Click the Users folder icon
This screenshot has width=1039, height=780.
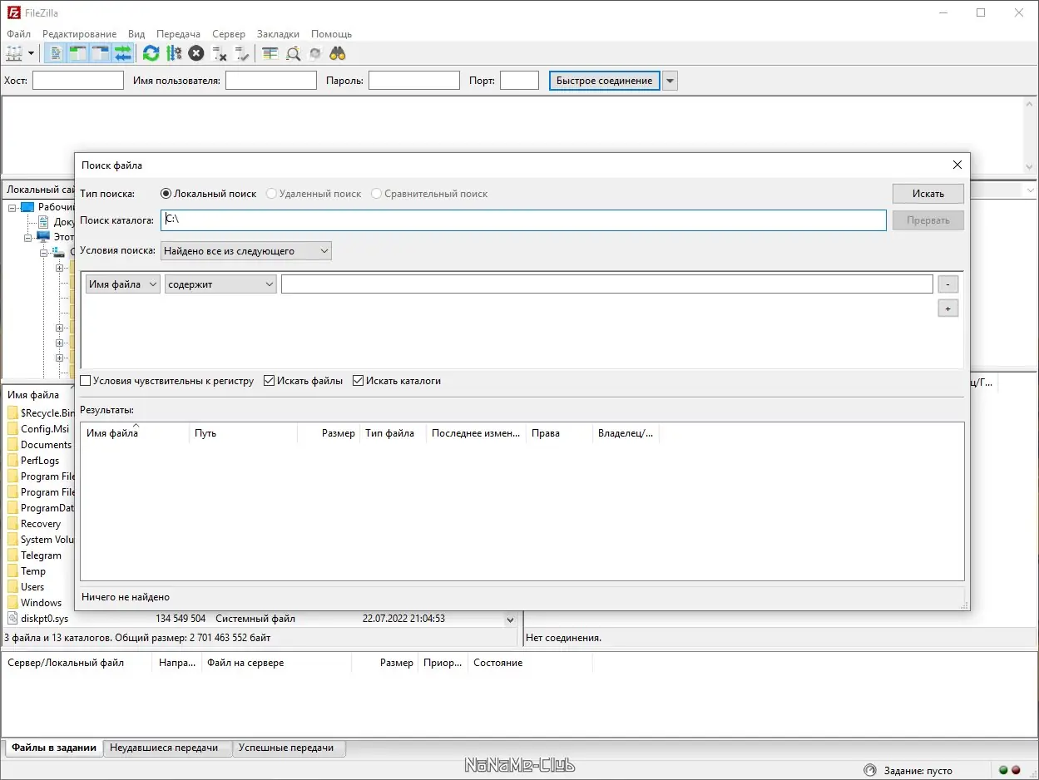click(x=12, y=586)
